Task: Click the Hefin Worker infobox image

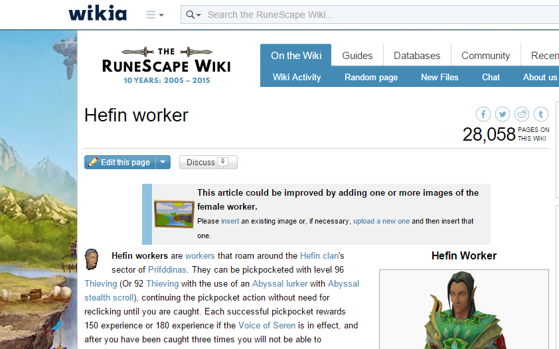Action: (463, 309)
